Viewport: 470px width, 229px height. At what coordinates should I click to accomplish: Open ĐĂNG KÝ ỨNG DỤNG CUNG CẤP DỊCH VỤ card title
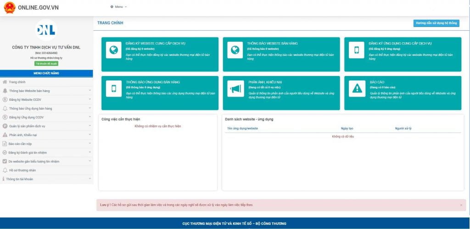pyautogui.click(x=400, y=44)
